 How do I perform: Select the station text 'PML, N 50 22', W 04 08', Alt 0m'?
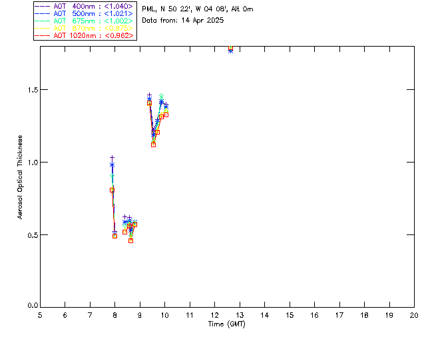[198, 9]
